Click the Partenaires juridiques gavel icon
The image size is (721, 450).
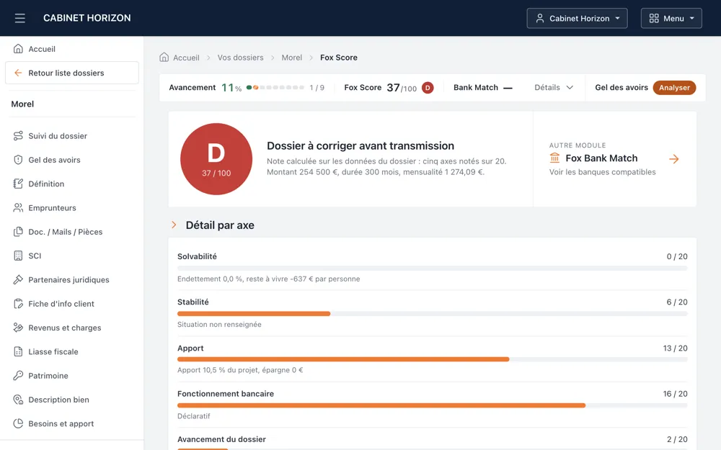coord(18,279)
